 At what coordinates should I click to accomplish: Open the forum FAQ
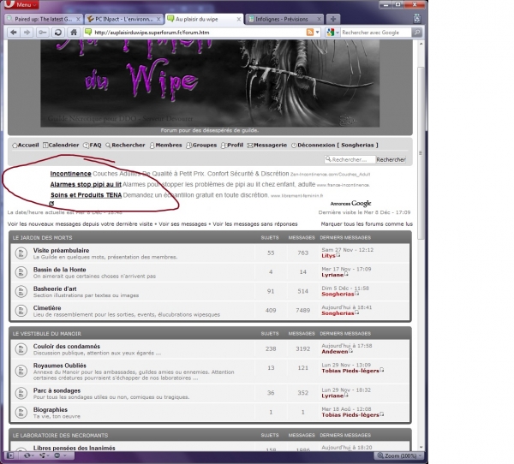(93, 146)
